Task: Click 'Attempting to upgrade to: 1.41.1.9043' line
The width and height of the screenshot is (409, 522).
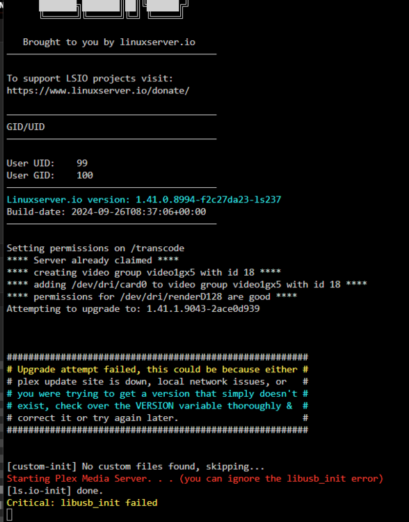Action: (x=133, y=309)
